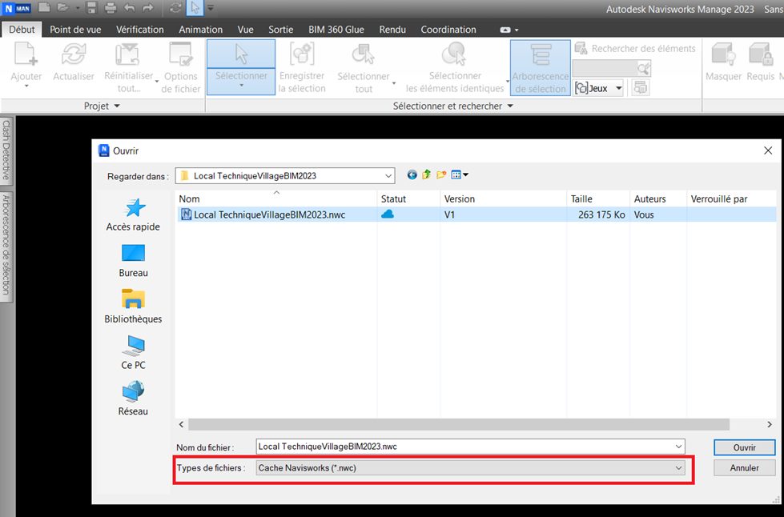
Task: Sort files by Nom column header
Action: (x=276, y=198)
